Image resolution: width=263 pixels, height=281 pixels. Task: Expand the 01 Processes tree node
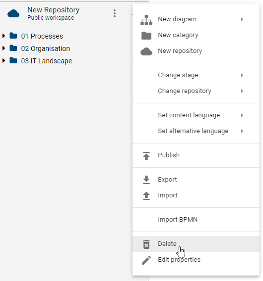pos(3,36)
